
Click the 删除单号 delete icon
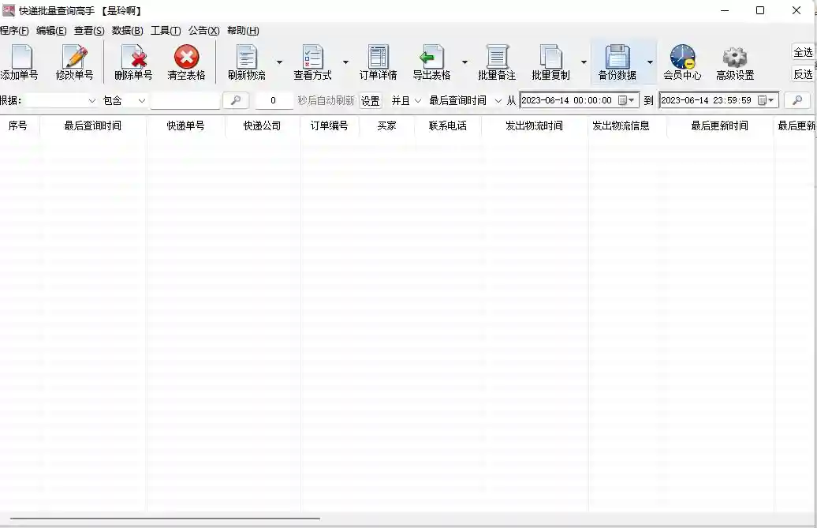coord(133,58)
